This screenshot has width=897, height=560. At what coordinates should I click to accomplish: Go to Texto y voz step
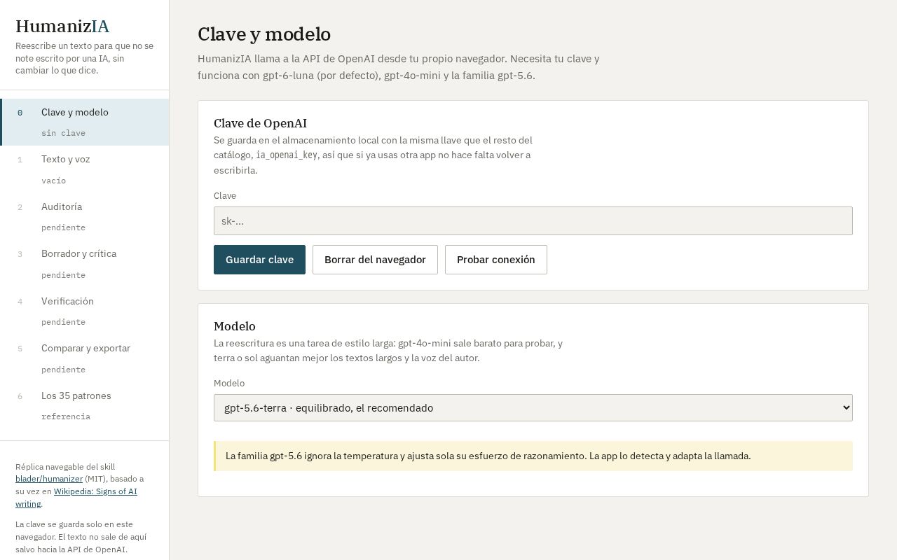[85, 169]
